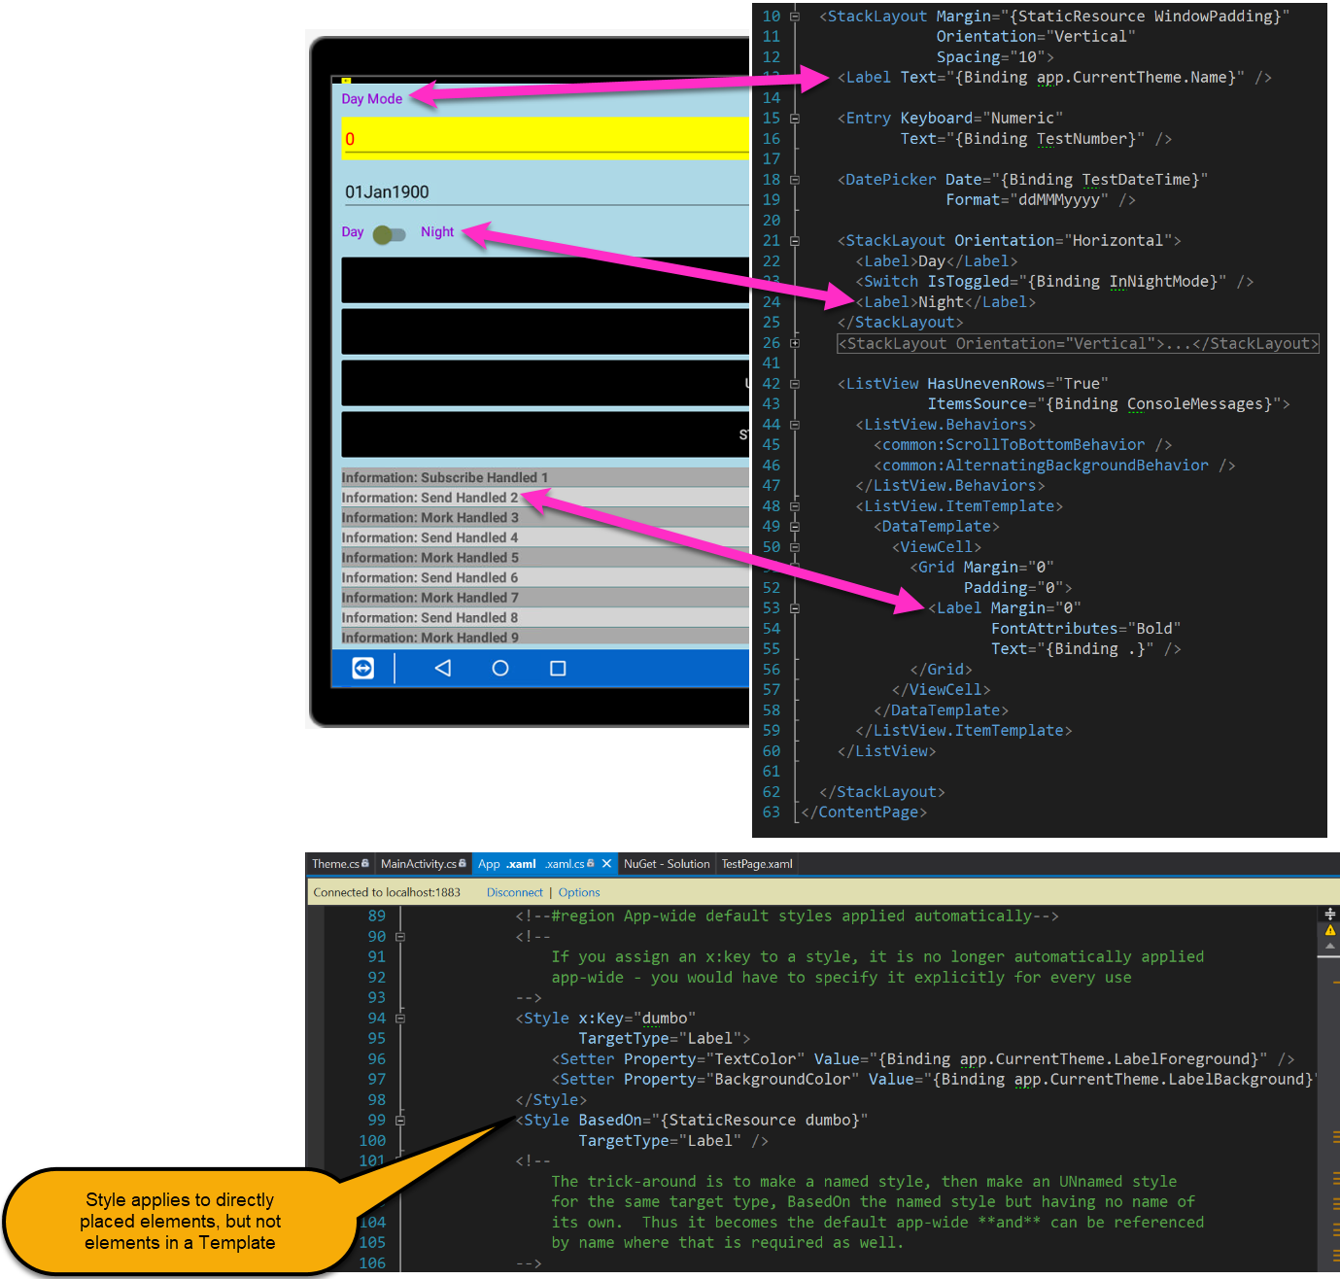Screen dimensions: 1340x1279
Task: Switch to the Theme.cs tab
Action: click(333, 863)
